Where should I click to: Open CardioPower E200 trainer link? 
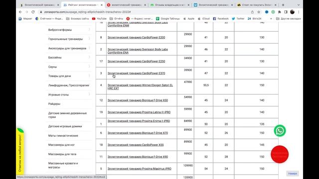pos(136,37)
